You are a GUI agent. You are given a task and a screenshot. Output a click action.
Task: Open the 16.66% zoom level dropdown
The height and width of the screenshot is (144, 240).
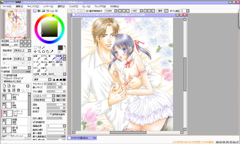tap(116, 11)
